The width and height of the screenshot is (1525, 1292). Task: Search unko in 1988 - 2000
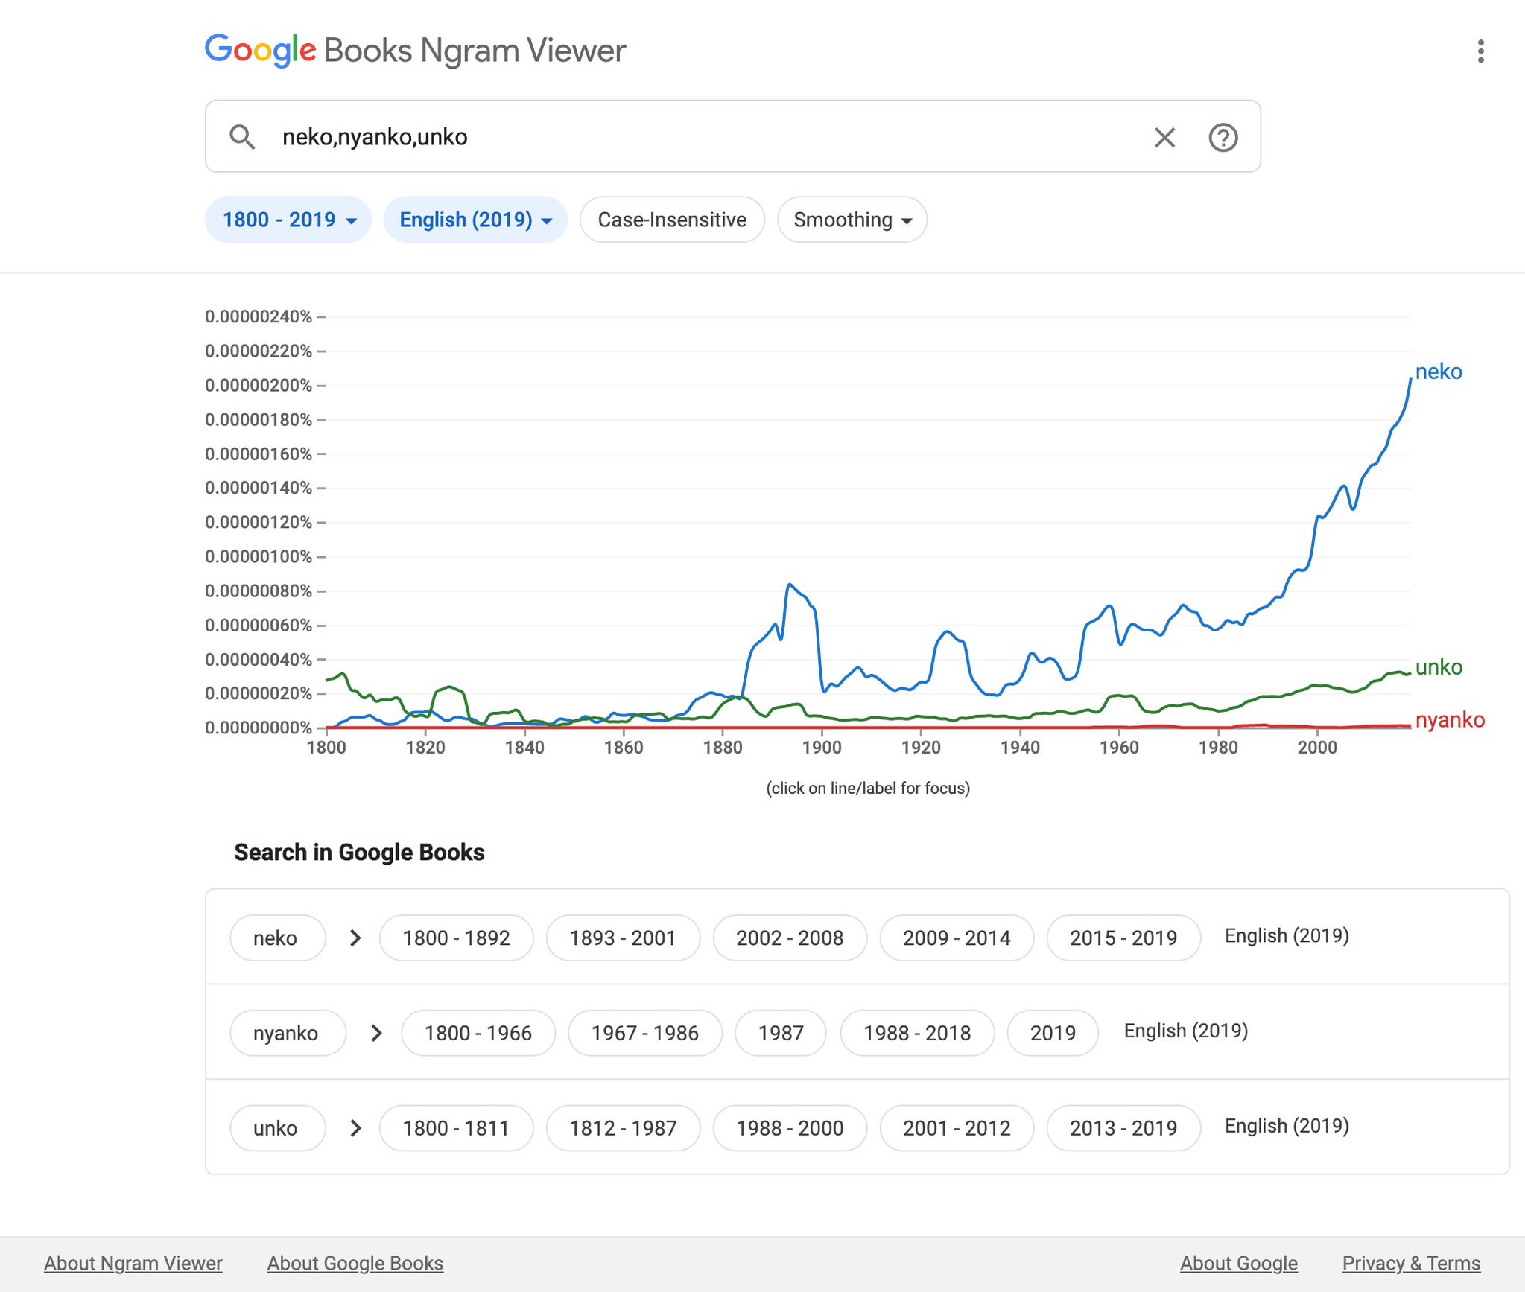[x=790, y=1128]
